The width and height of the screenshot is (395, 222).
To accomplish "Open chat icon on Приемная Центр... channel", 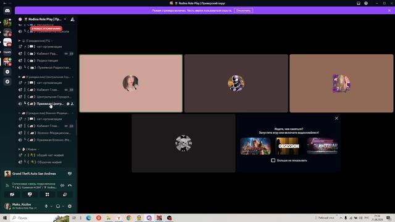I will coord(68,104).
